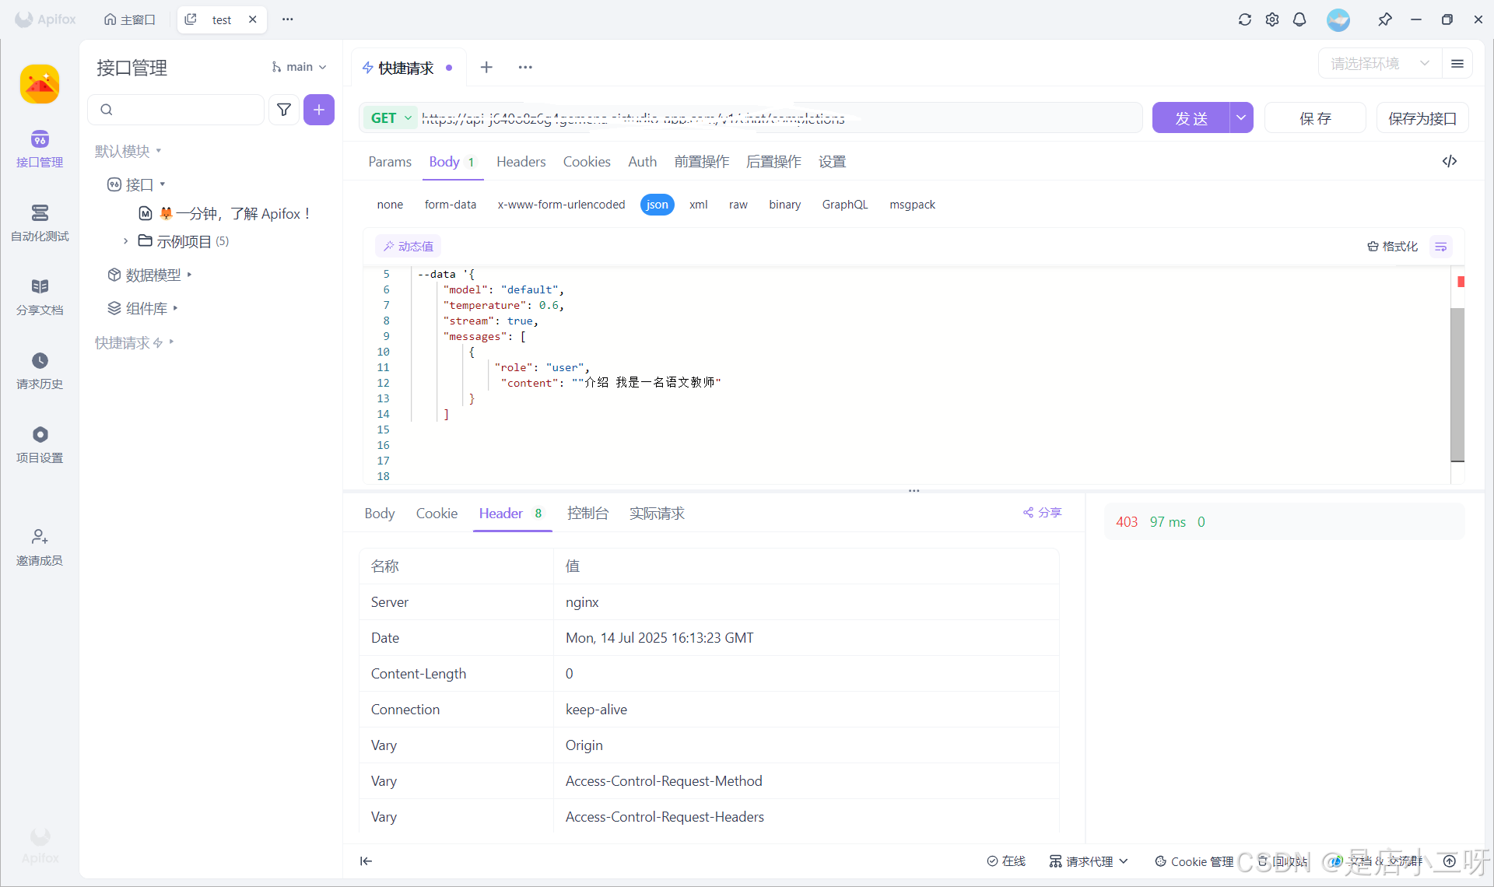The height and width of the screenshot is (887, 1494).
Task: Click the 保存 button
Action: pyautogui.click(x=1315, y=117)
